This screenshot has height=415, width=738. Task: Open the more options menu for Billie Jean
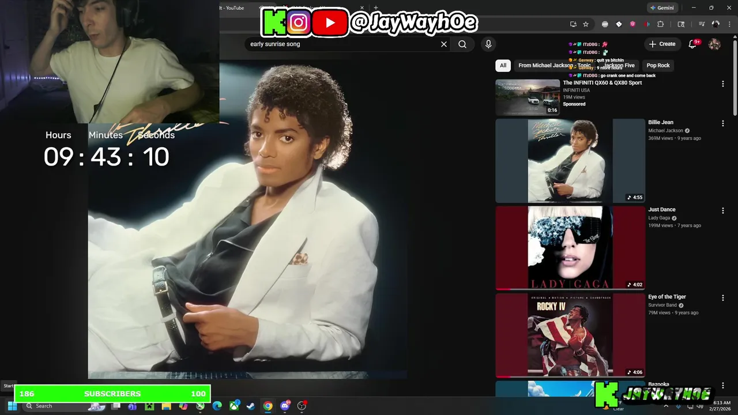coord(722,123)
